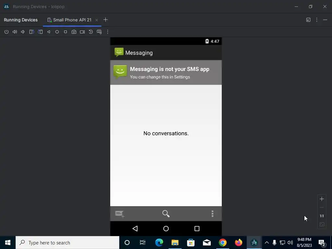332x249 pixels.
Task: Click 'No conversations.' text
Action: (166, 133)
